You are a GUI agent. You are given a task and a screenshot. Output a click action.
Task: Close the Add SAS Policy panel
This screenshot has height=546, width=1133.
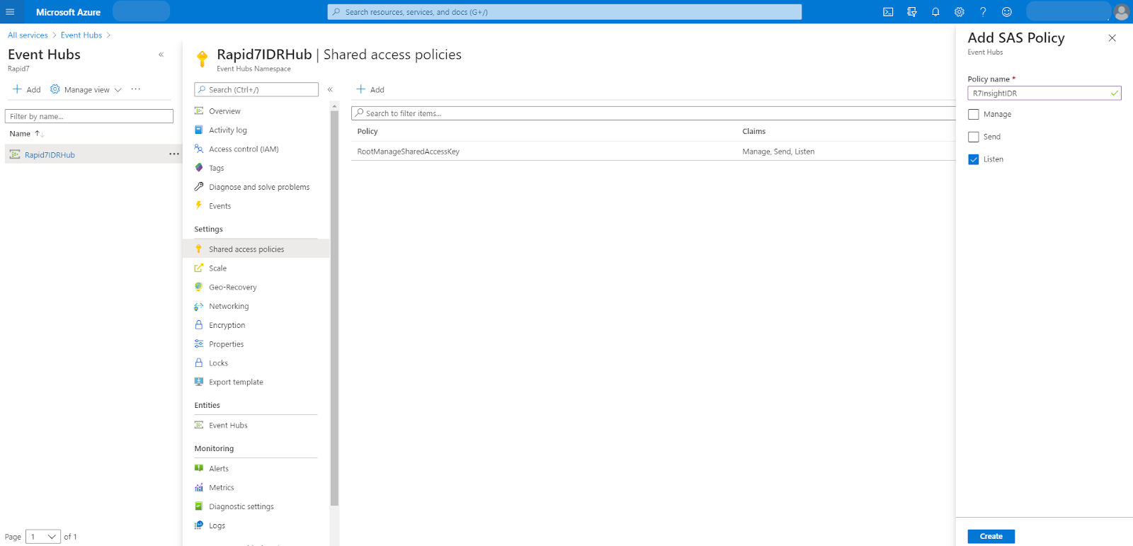[1112, 38]
